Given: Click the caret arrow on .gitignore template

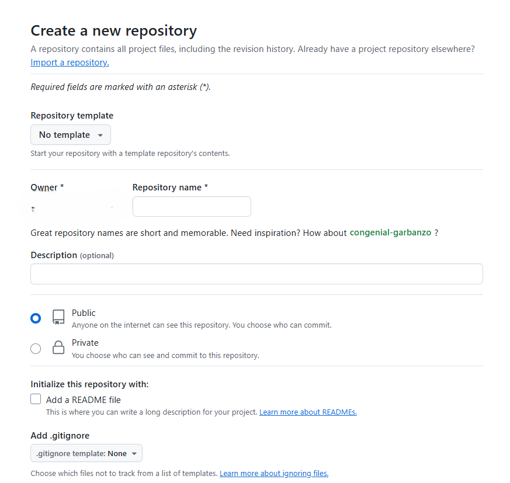Looking at the screenshot, I should [x=134, y=454].
